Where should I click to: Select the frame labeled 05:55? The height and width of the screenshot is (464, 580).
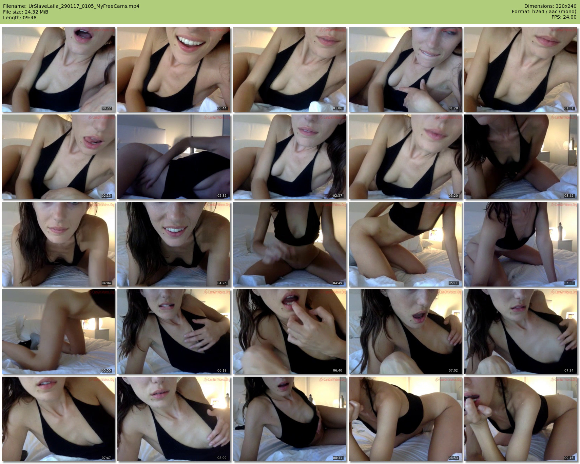point(58,332)
